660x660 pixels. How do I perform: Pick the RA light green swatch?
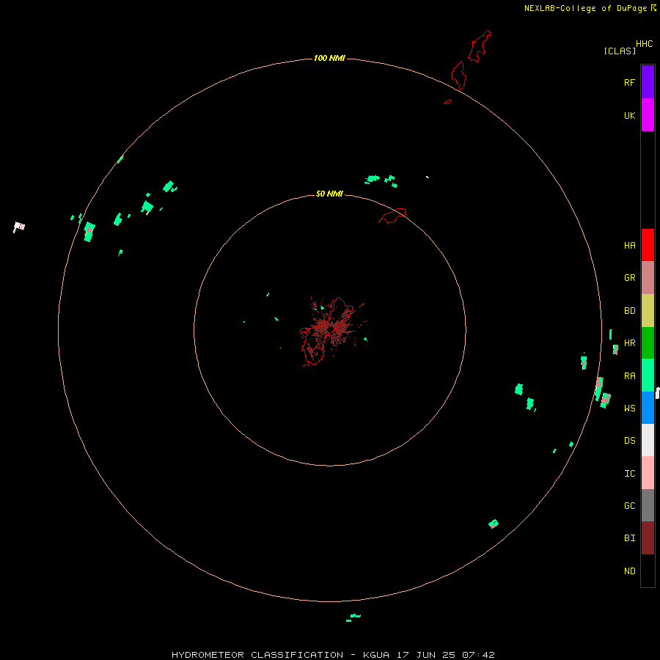point(648,375)
